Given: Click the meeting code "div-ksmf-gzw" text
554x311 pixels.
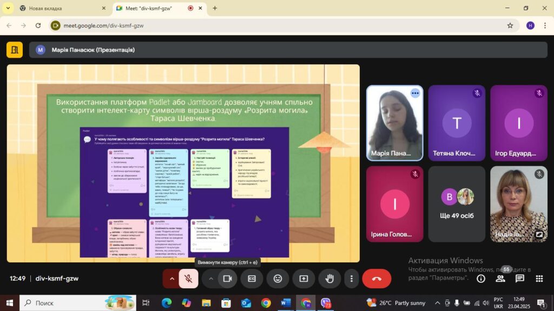Looking at the screenshot, I should pyautogui.click(x=57, y=279).
